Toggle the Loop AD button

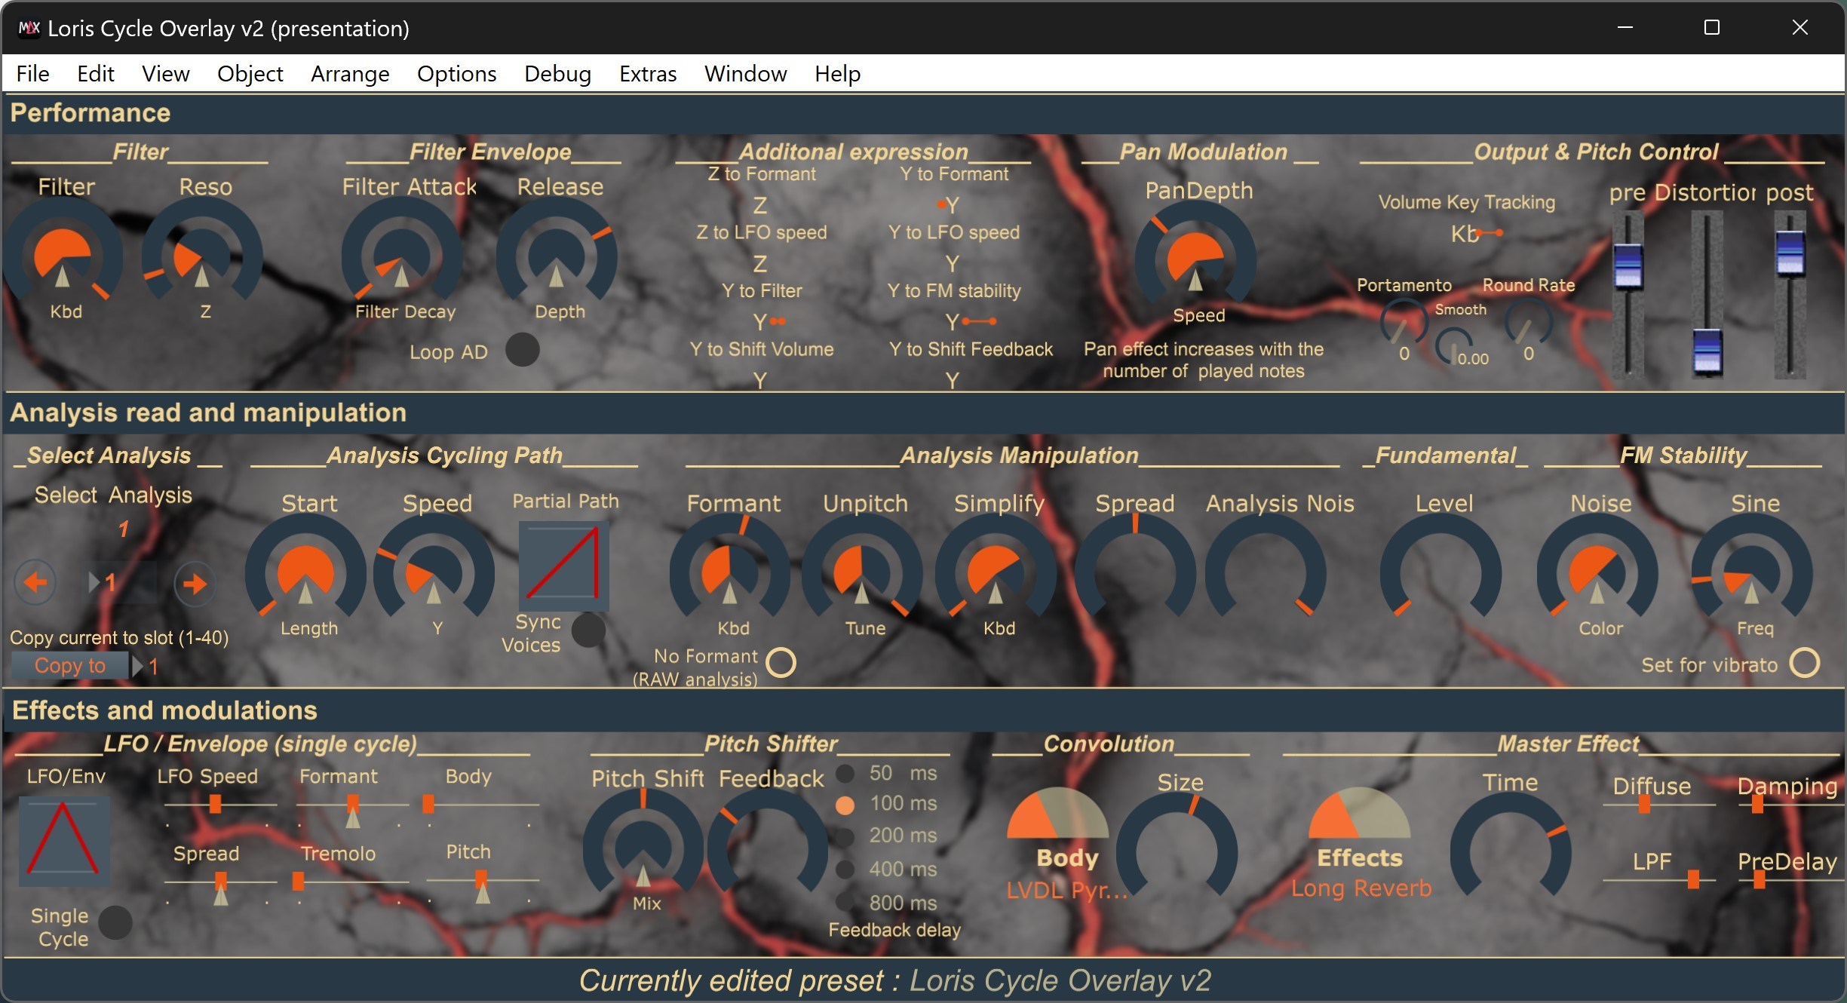tap(522, 351)
